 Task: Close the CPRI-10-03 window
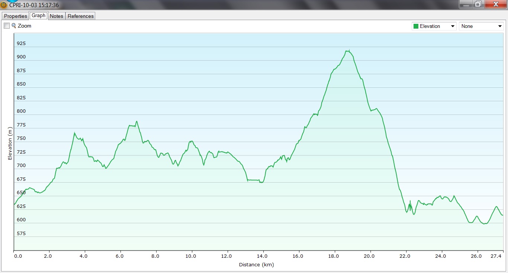[x=495, y=4]
